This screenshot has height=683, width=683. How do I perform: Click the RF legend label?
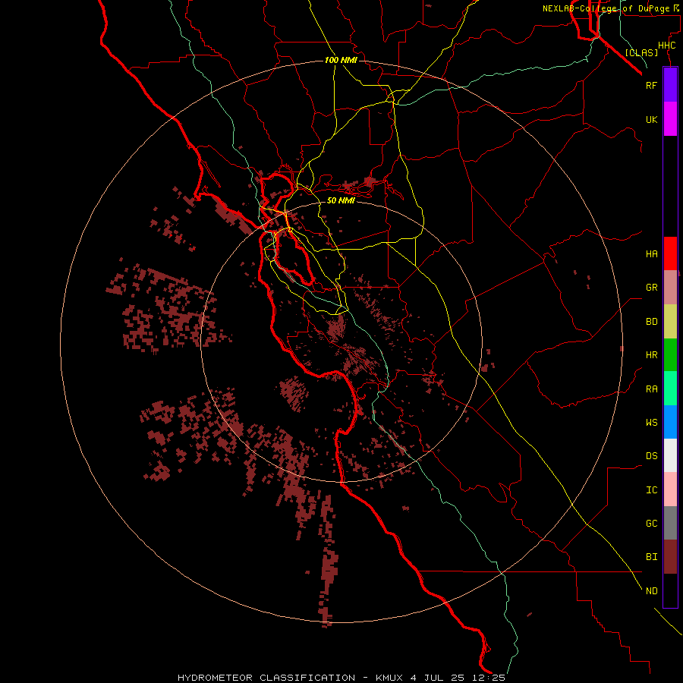(x=651, y=85)
